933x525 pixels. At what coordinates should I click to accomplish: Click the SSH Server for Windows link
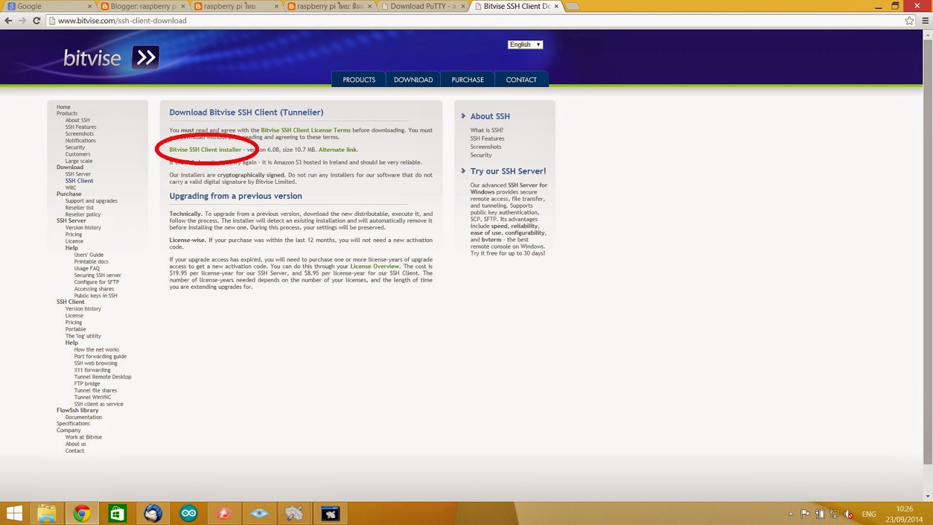[x=509, y=188]
